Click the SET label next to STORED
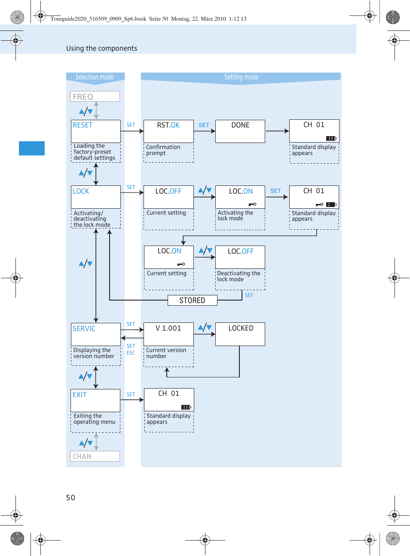This screenshot has height=556, width=410. (249, 295)
